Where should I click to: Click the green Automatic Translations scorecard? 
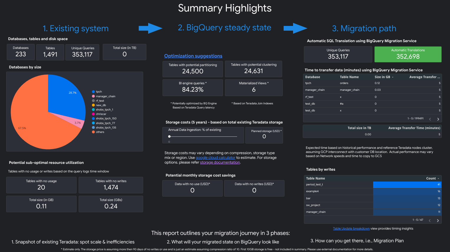point(408,54)
